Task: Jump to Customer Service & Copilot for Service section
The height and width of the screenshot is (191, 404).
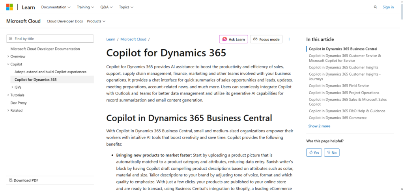Action: coord(345,58)
